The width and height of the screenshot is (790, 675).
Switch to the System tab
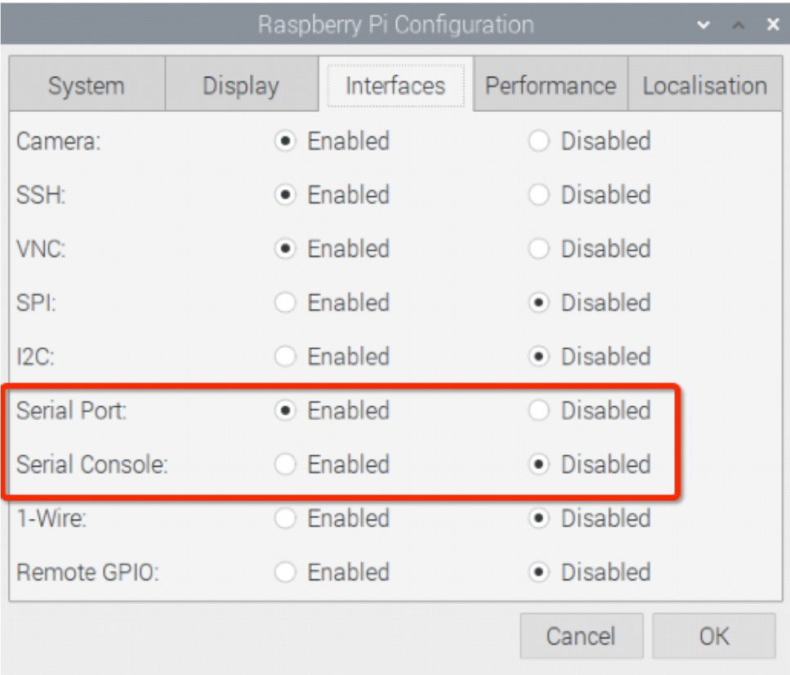coord(87,85)
